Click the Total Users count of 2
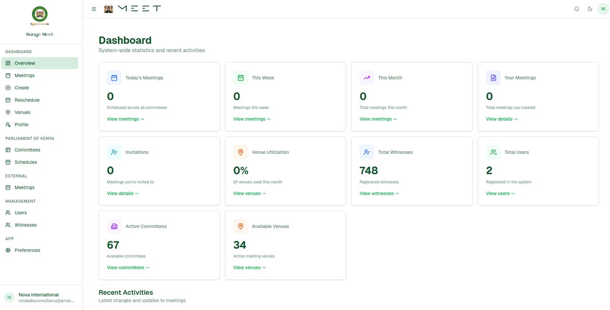Screen dimensions: 610x310 pyautogui.click(x=489, y=170)
